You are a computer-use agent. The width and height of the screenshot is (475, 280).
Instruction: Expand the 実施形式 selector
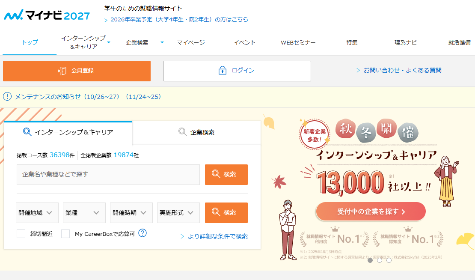(178, 212)
